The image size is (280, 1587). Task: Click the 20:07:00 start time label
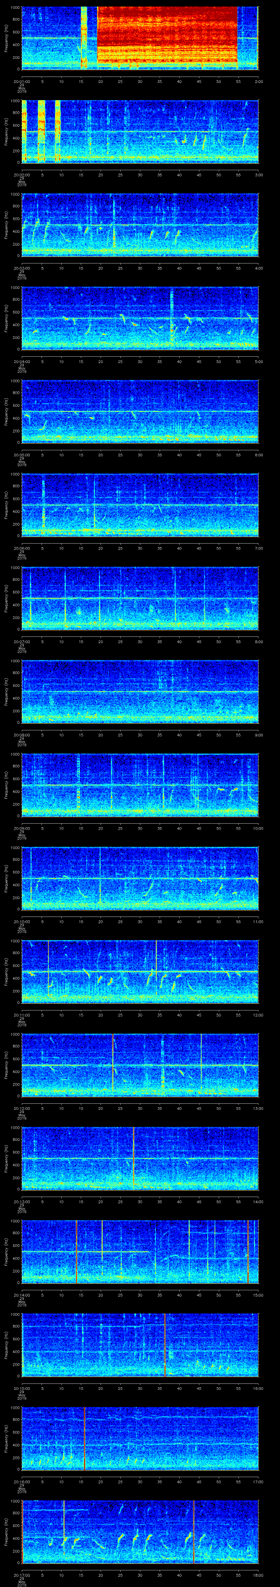pyautogui.click(x=22, y=641)
